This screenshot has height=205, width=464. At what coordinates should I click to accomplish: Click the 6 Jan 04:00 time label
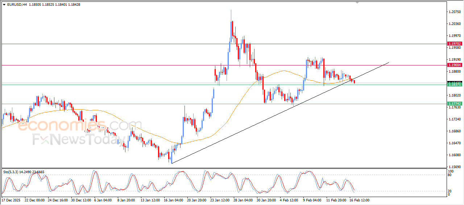point(103,200)
